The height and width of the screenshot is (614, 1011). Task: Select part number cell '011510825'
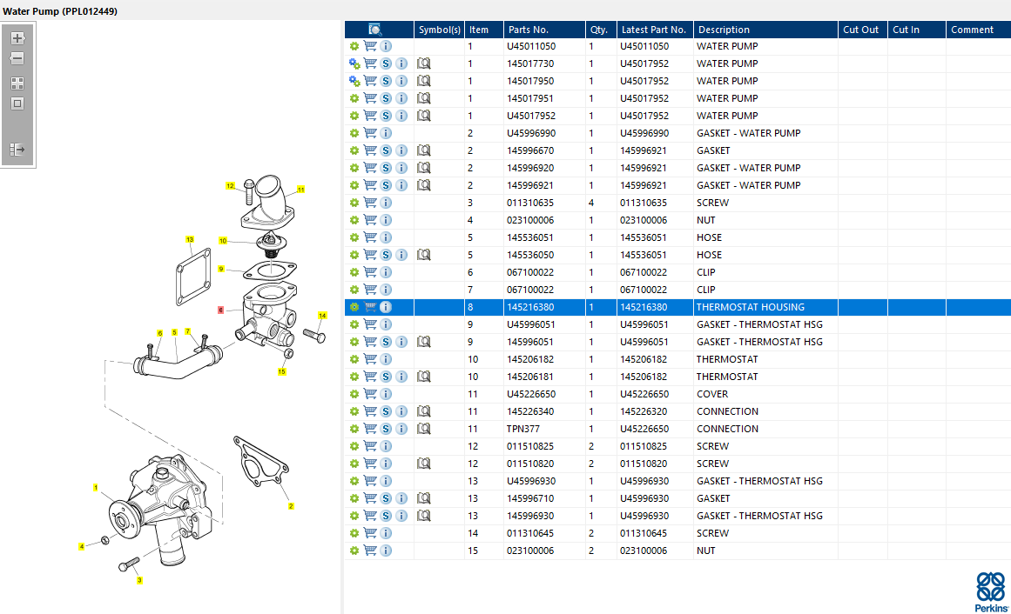coord(544,446)
